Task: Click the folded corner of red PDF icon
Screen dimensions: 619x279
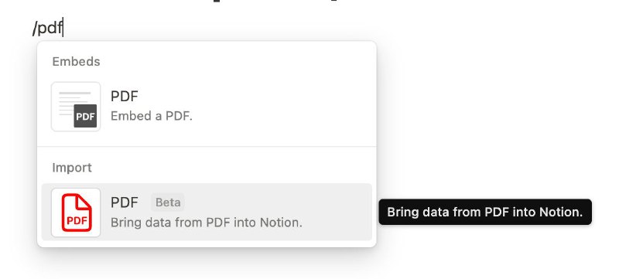Action: tap(84, 202)
